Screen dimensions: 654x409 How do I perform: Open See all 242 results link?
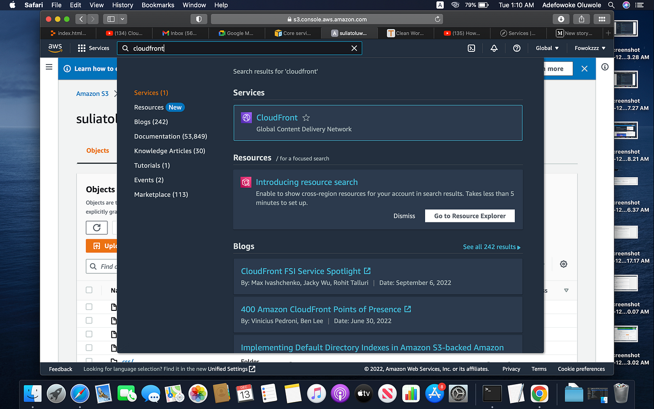click(x=491, y=247)
